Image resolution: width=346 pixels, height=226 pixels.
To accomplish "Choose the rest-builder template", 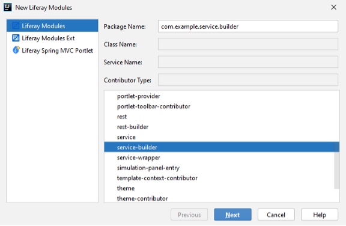I will click(222, 127).
